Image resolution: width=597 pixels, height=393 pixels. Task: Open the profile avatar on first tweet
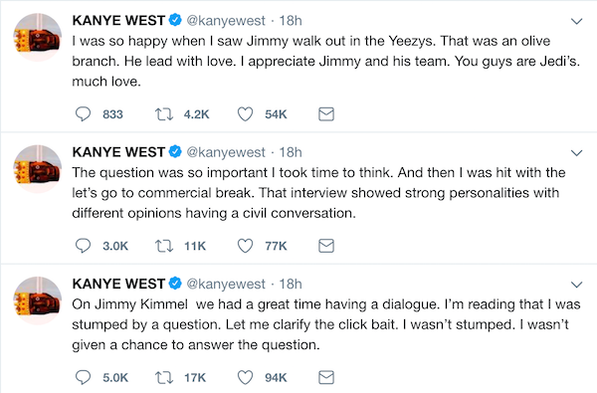[38, 38]
